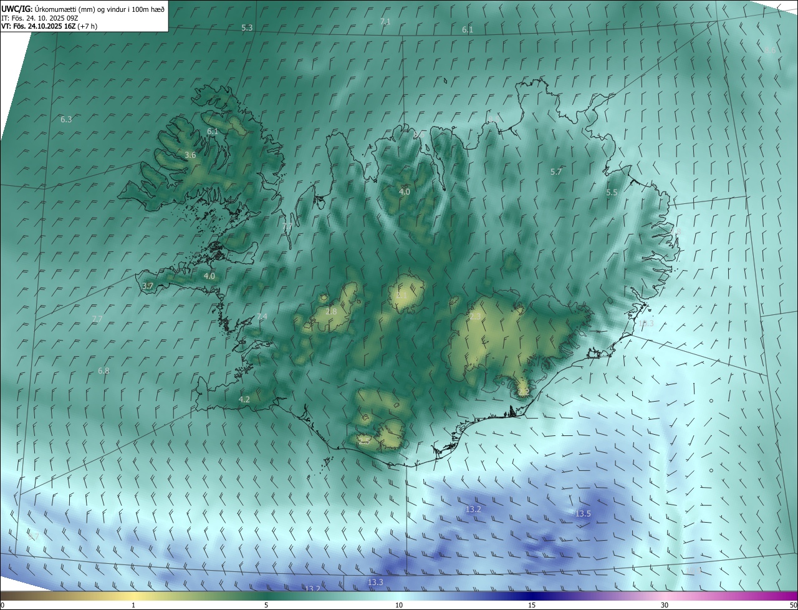Click the 2.8 value on the glacier

coord(331,311)
